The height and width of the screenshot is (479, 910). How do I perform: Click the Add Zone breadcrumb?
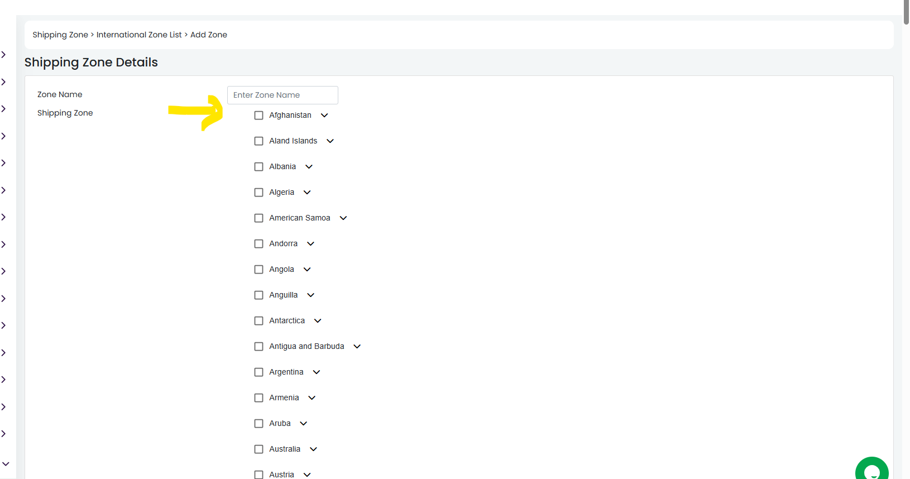pyautogui.click(x=209, y=35)
